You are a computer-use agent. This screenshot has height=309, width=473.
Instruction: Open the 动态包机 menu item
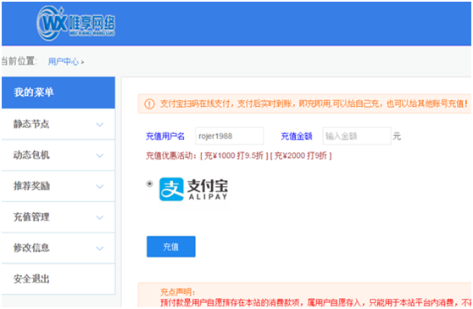coord(58,155)
